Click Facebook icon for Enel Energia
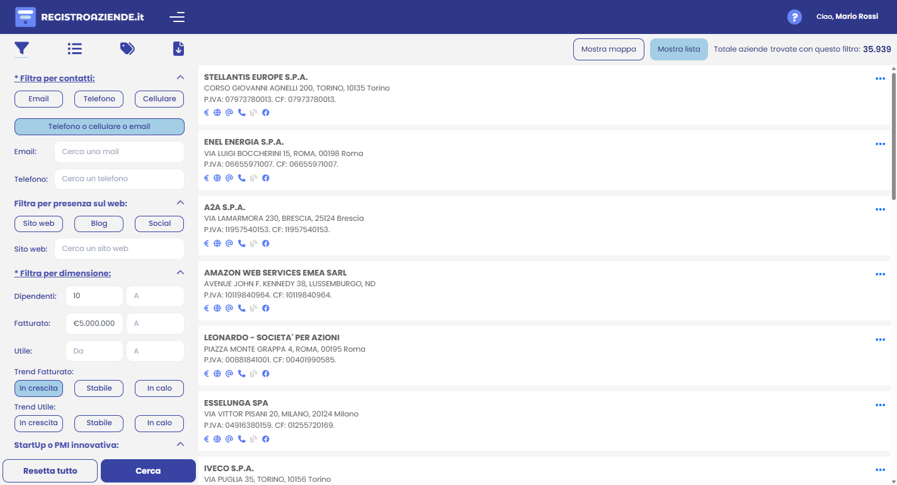 pyautogui.click(x=266, y=178)
